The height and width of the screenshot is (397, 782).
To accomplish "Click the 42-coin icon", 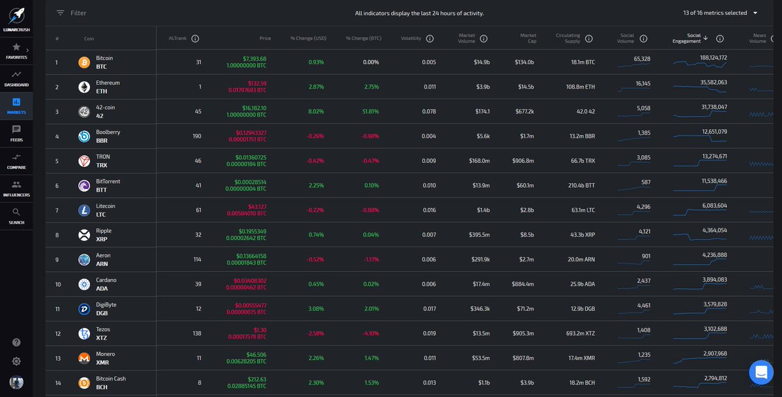I will click(84, 111).
